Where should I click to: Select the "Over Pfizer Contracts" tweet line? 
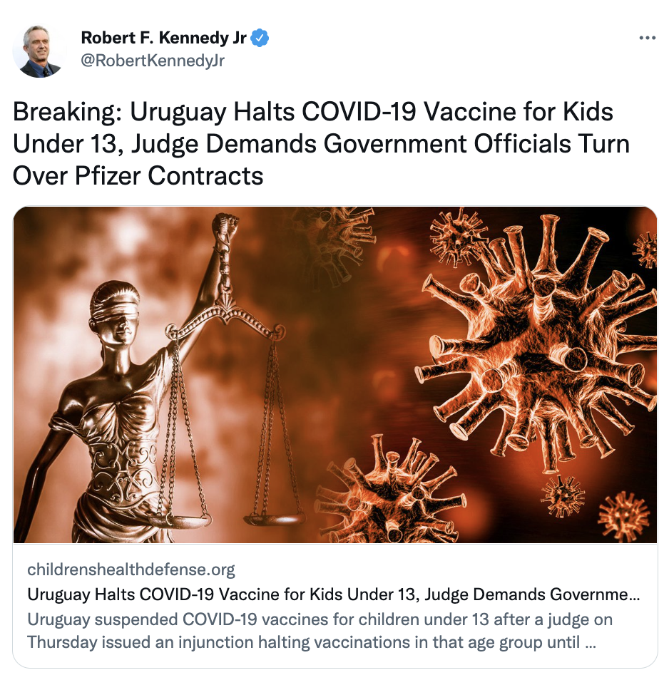[138, 175]
